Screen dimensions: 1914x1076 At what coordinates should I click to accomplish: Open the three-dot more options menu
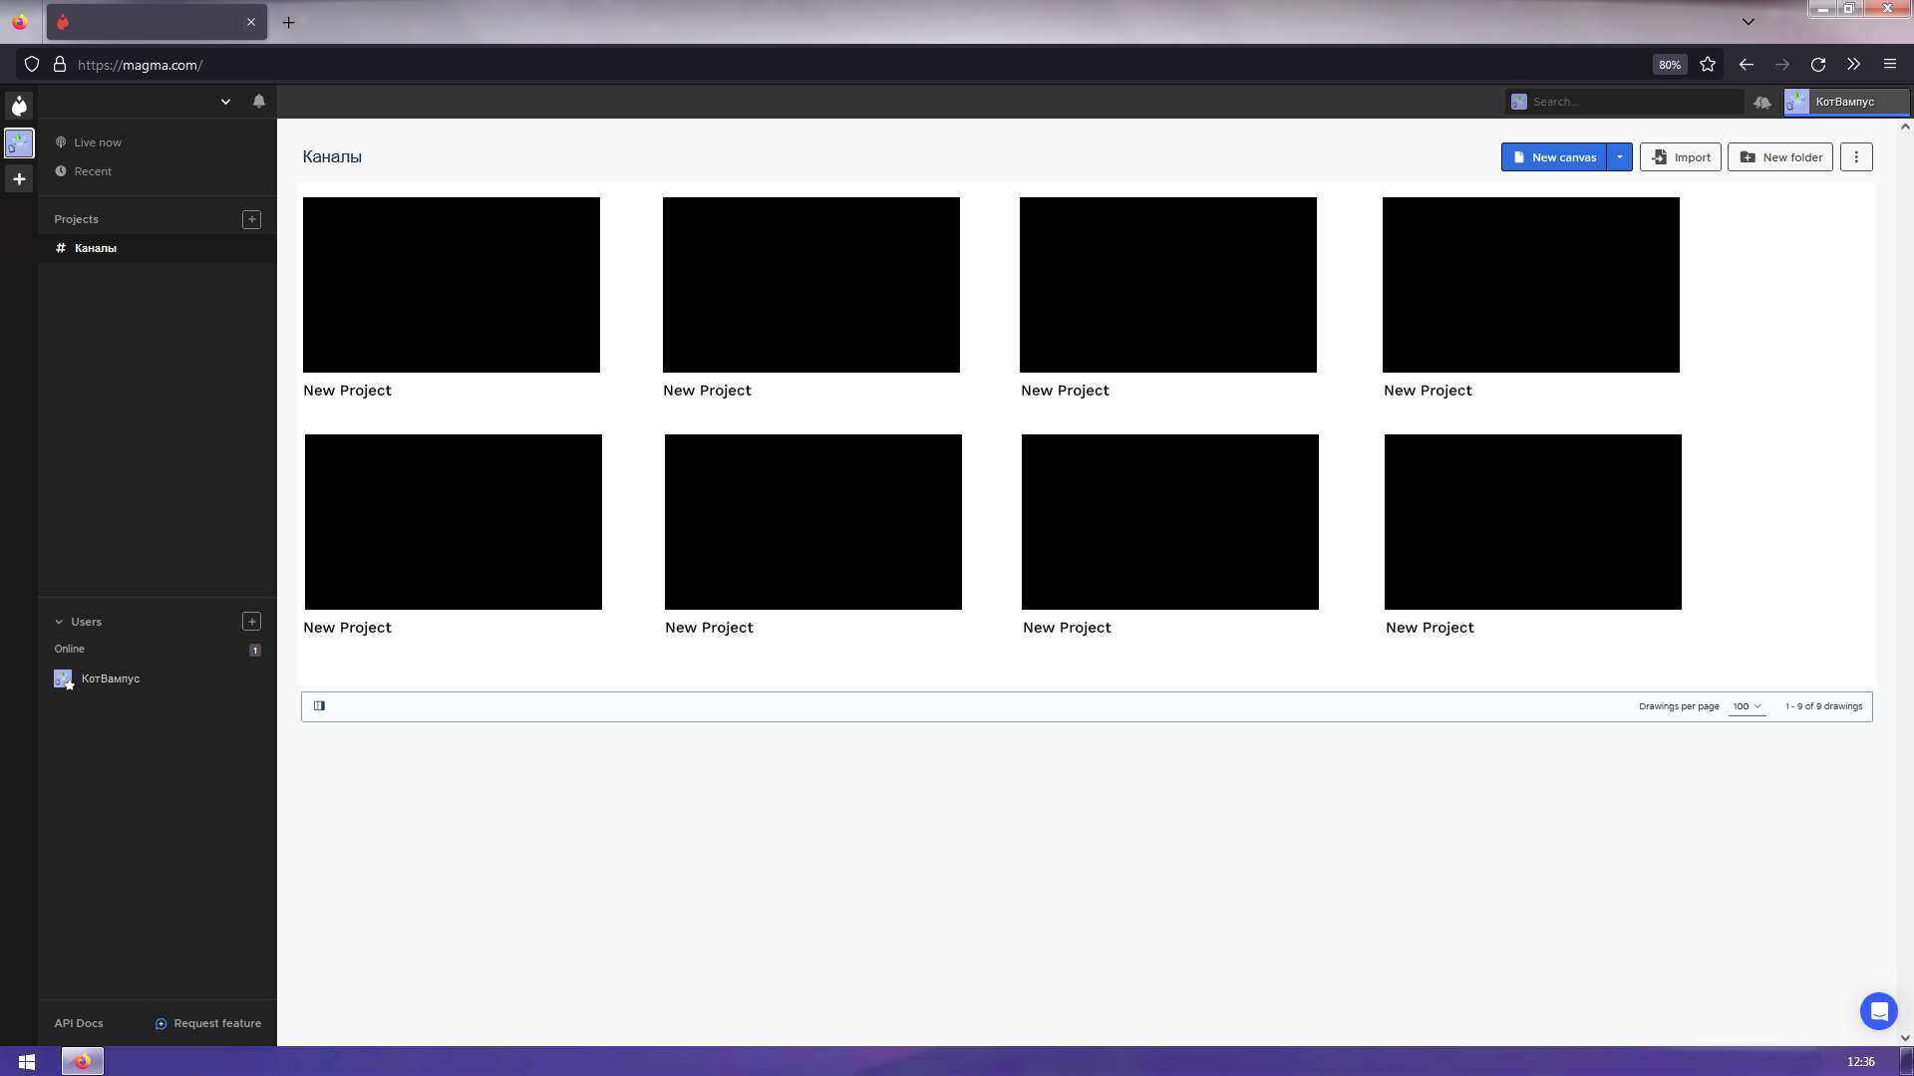coord(1855,157)
